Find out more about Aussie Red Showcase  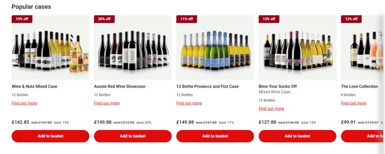(107, 103)
